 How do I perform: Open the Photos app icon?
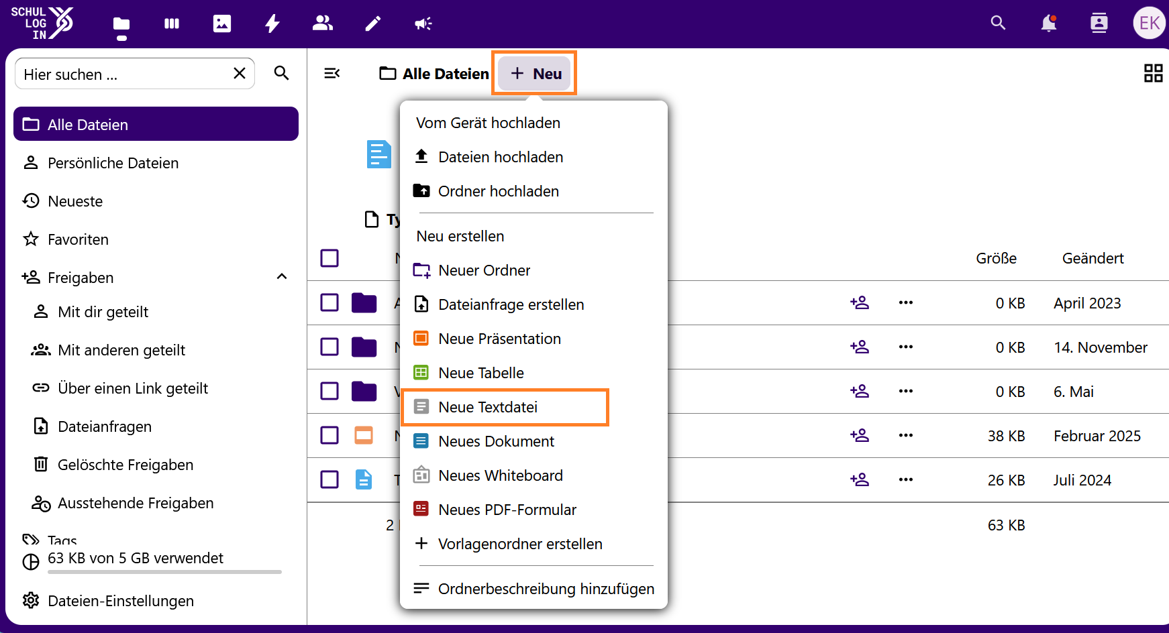[222, 23]
